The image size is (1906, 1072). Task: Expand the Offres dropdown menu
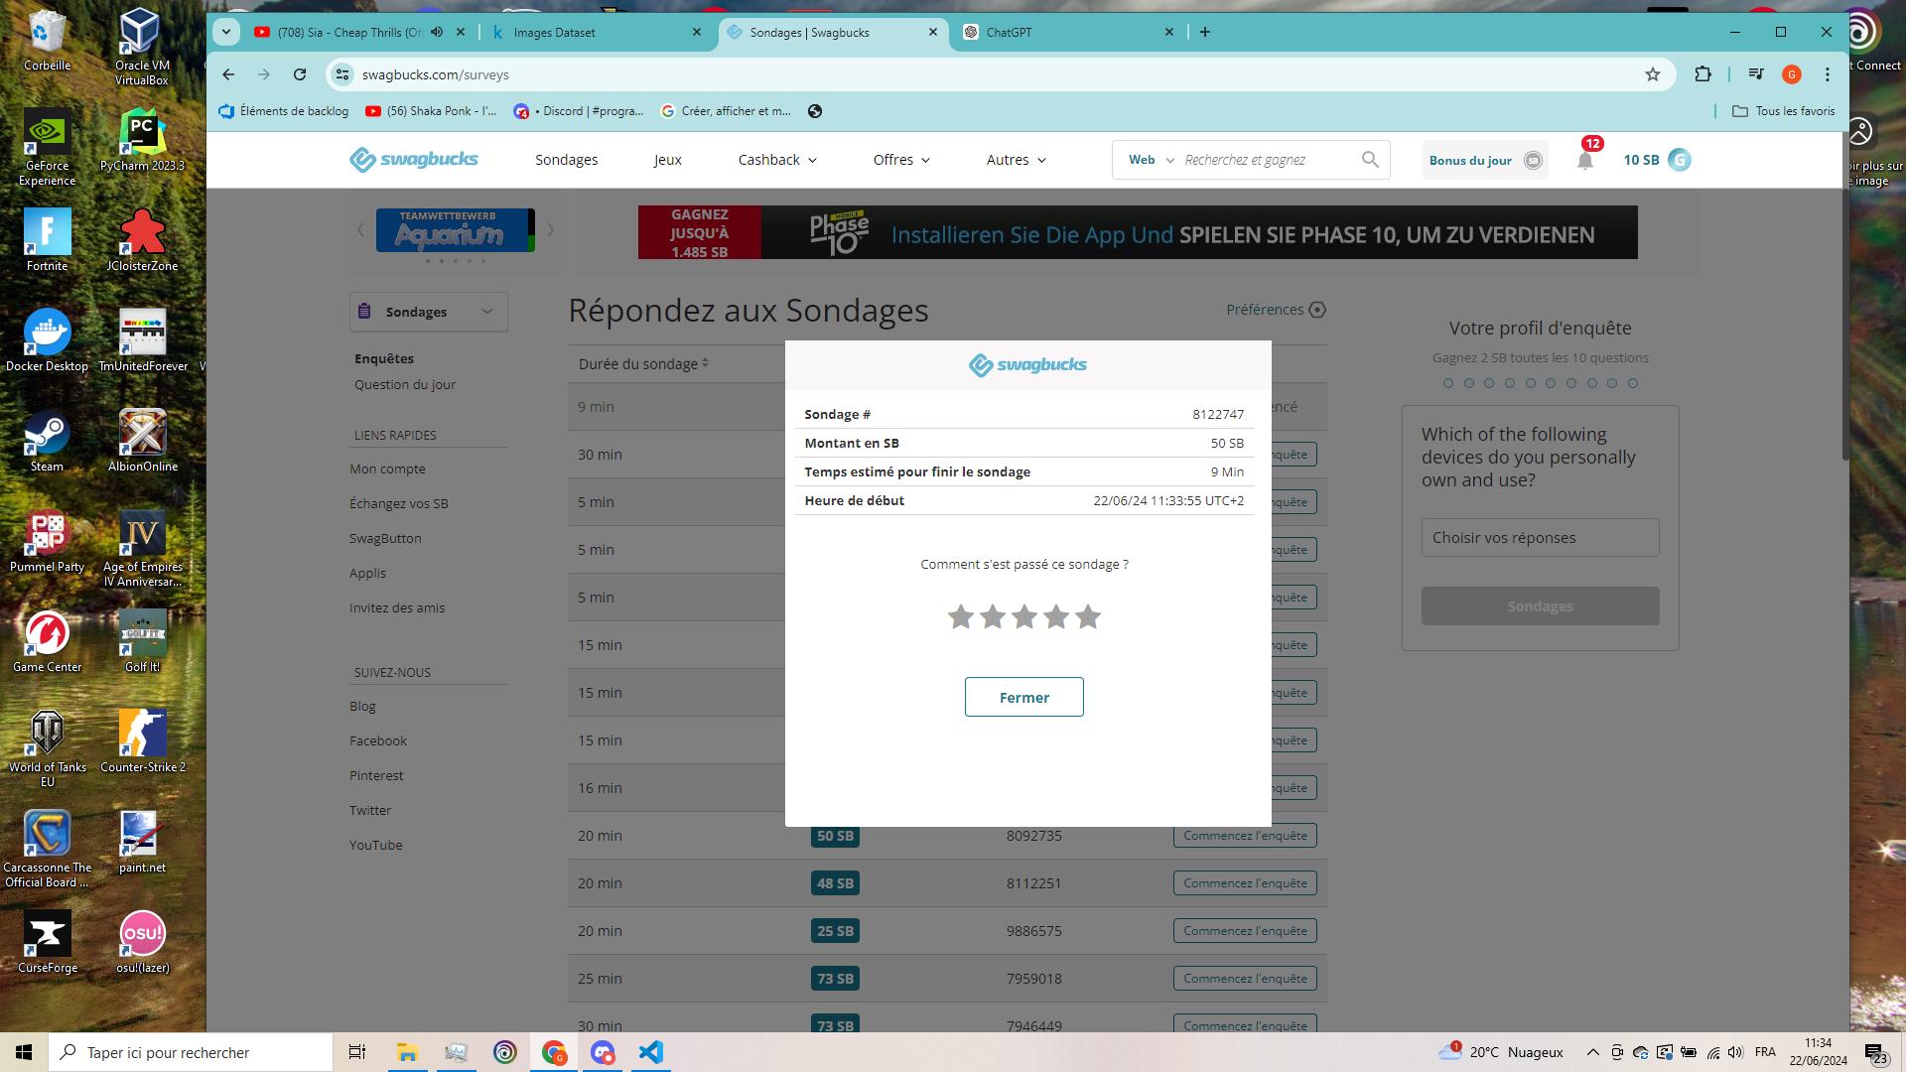(900, 160)
